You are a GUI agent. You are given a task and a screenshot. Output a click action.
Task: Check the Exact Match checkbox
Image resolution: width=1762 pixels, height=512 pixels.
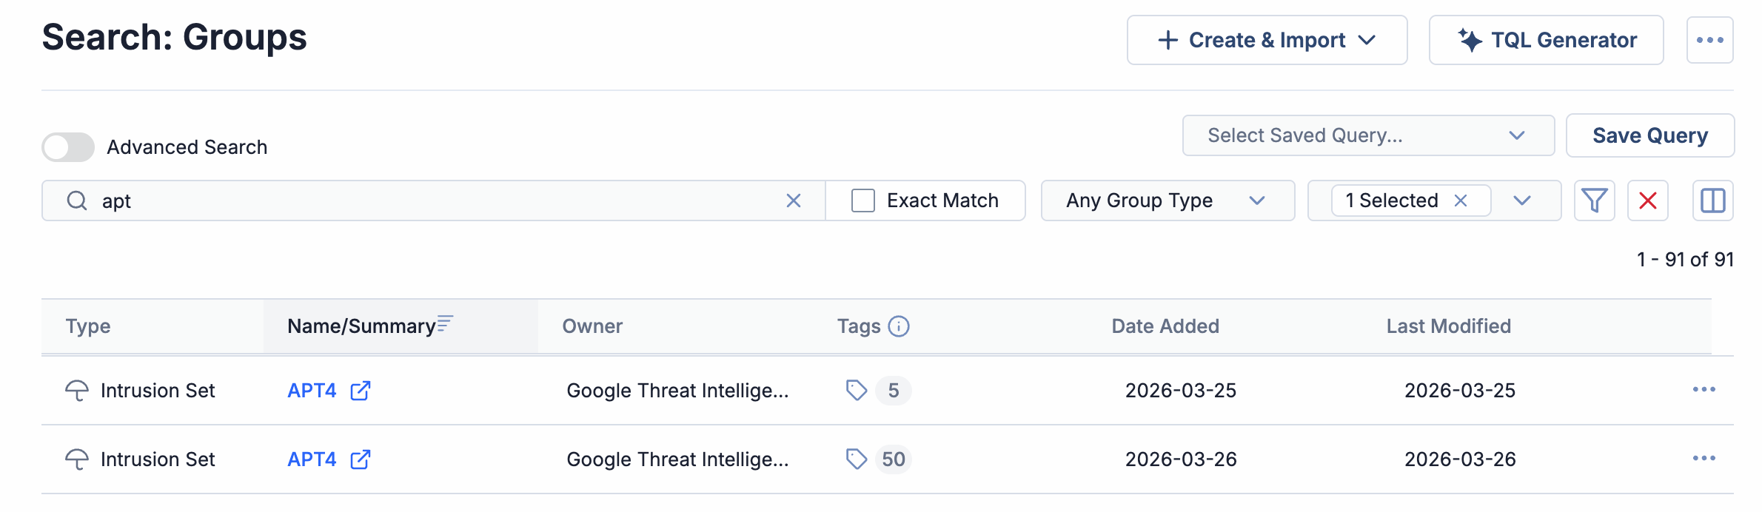(x=862, y=200)
